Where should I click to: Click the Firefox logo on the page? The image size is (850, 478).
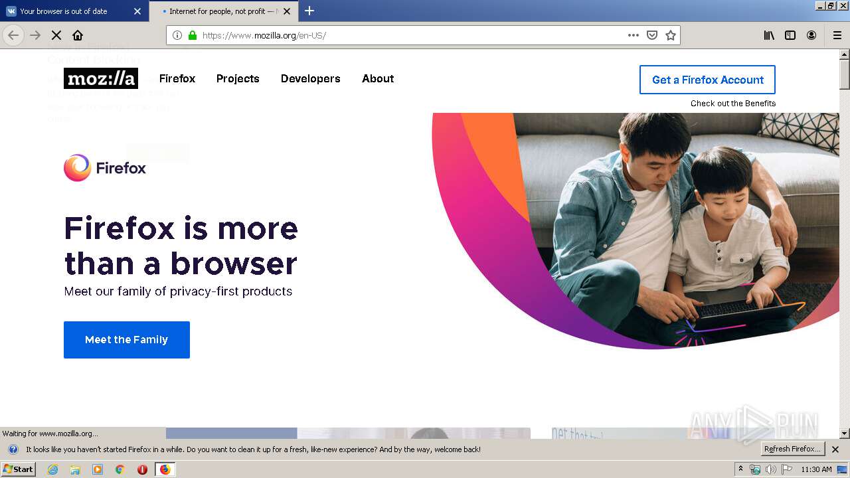pyautogui.click(x=105, y=168)
